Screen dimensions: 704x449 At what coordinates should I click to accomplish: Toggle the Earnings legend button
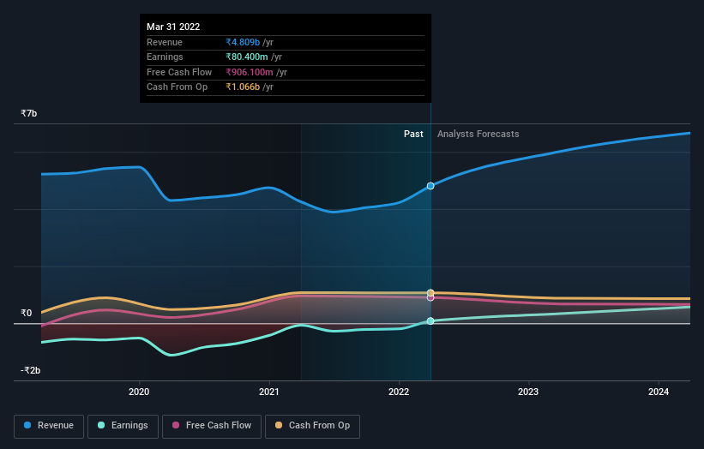pos(123,426)
